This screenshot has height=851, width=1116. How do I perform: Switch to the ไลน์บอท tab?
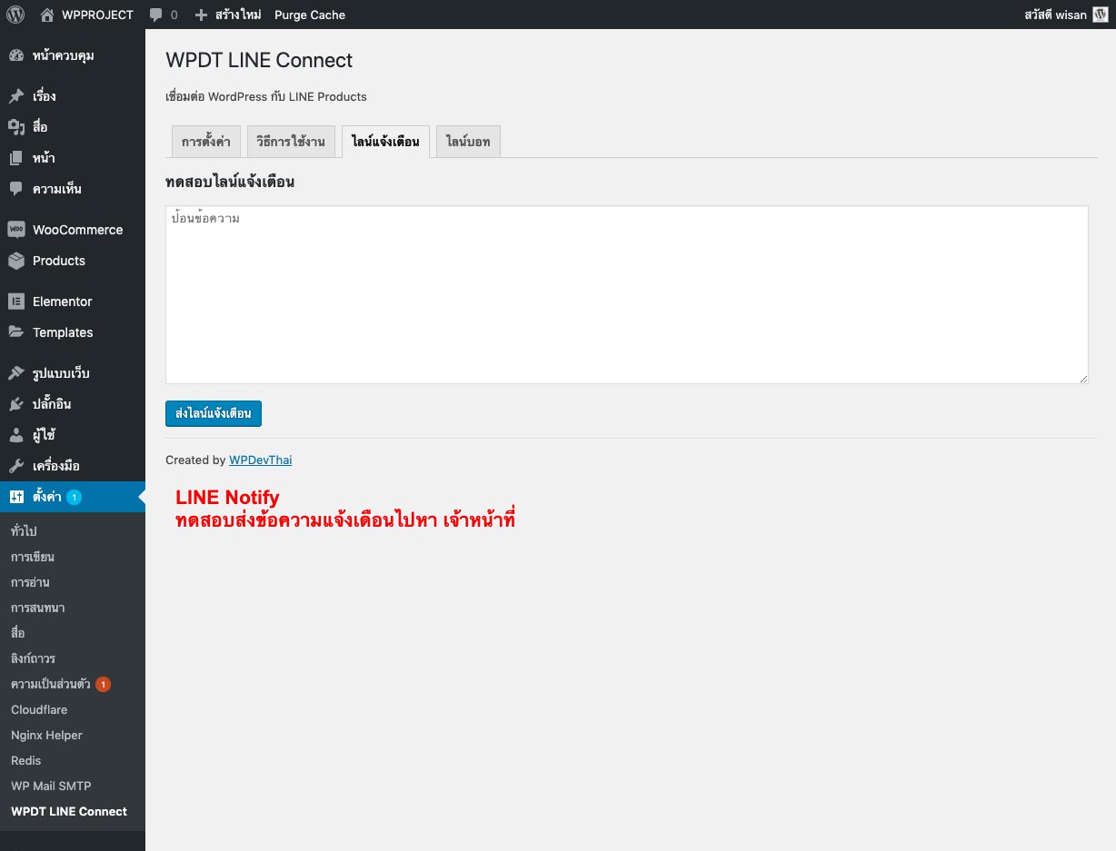(x=467, y=141)
